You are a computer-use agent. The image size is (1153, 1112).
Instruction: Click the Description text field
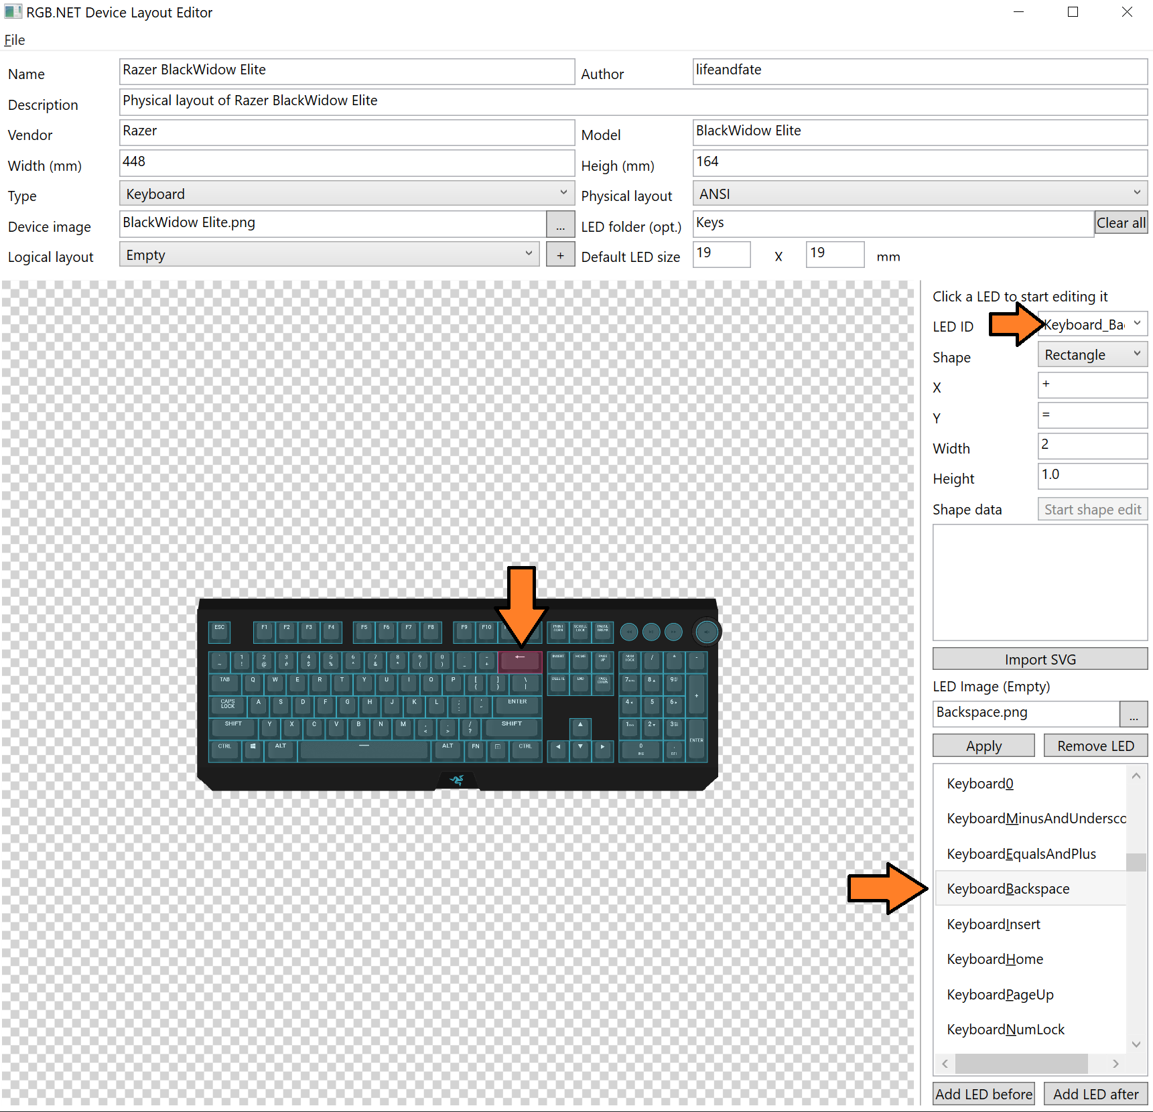click(633, 102)
